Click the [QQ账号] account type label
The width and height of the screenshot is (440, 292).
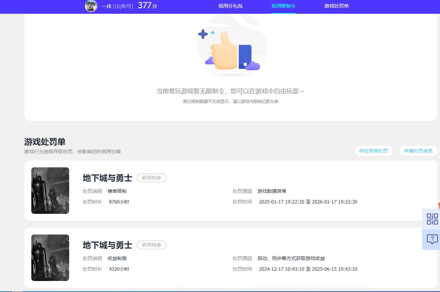tap(123, 6)
